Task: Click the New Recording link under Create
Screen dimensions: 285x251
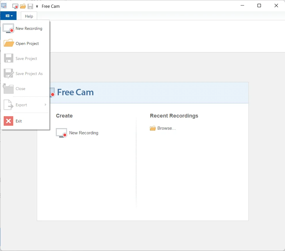Action: [83, 133]
